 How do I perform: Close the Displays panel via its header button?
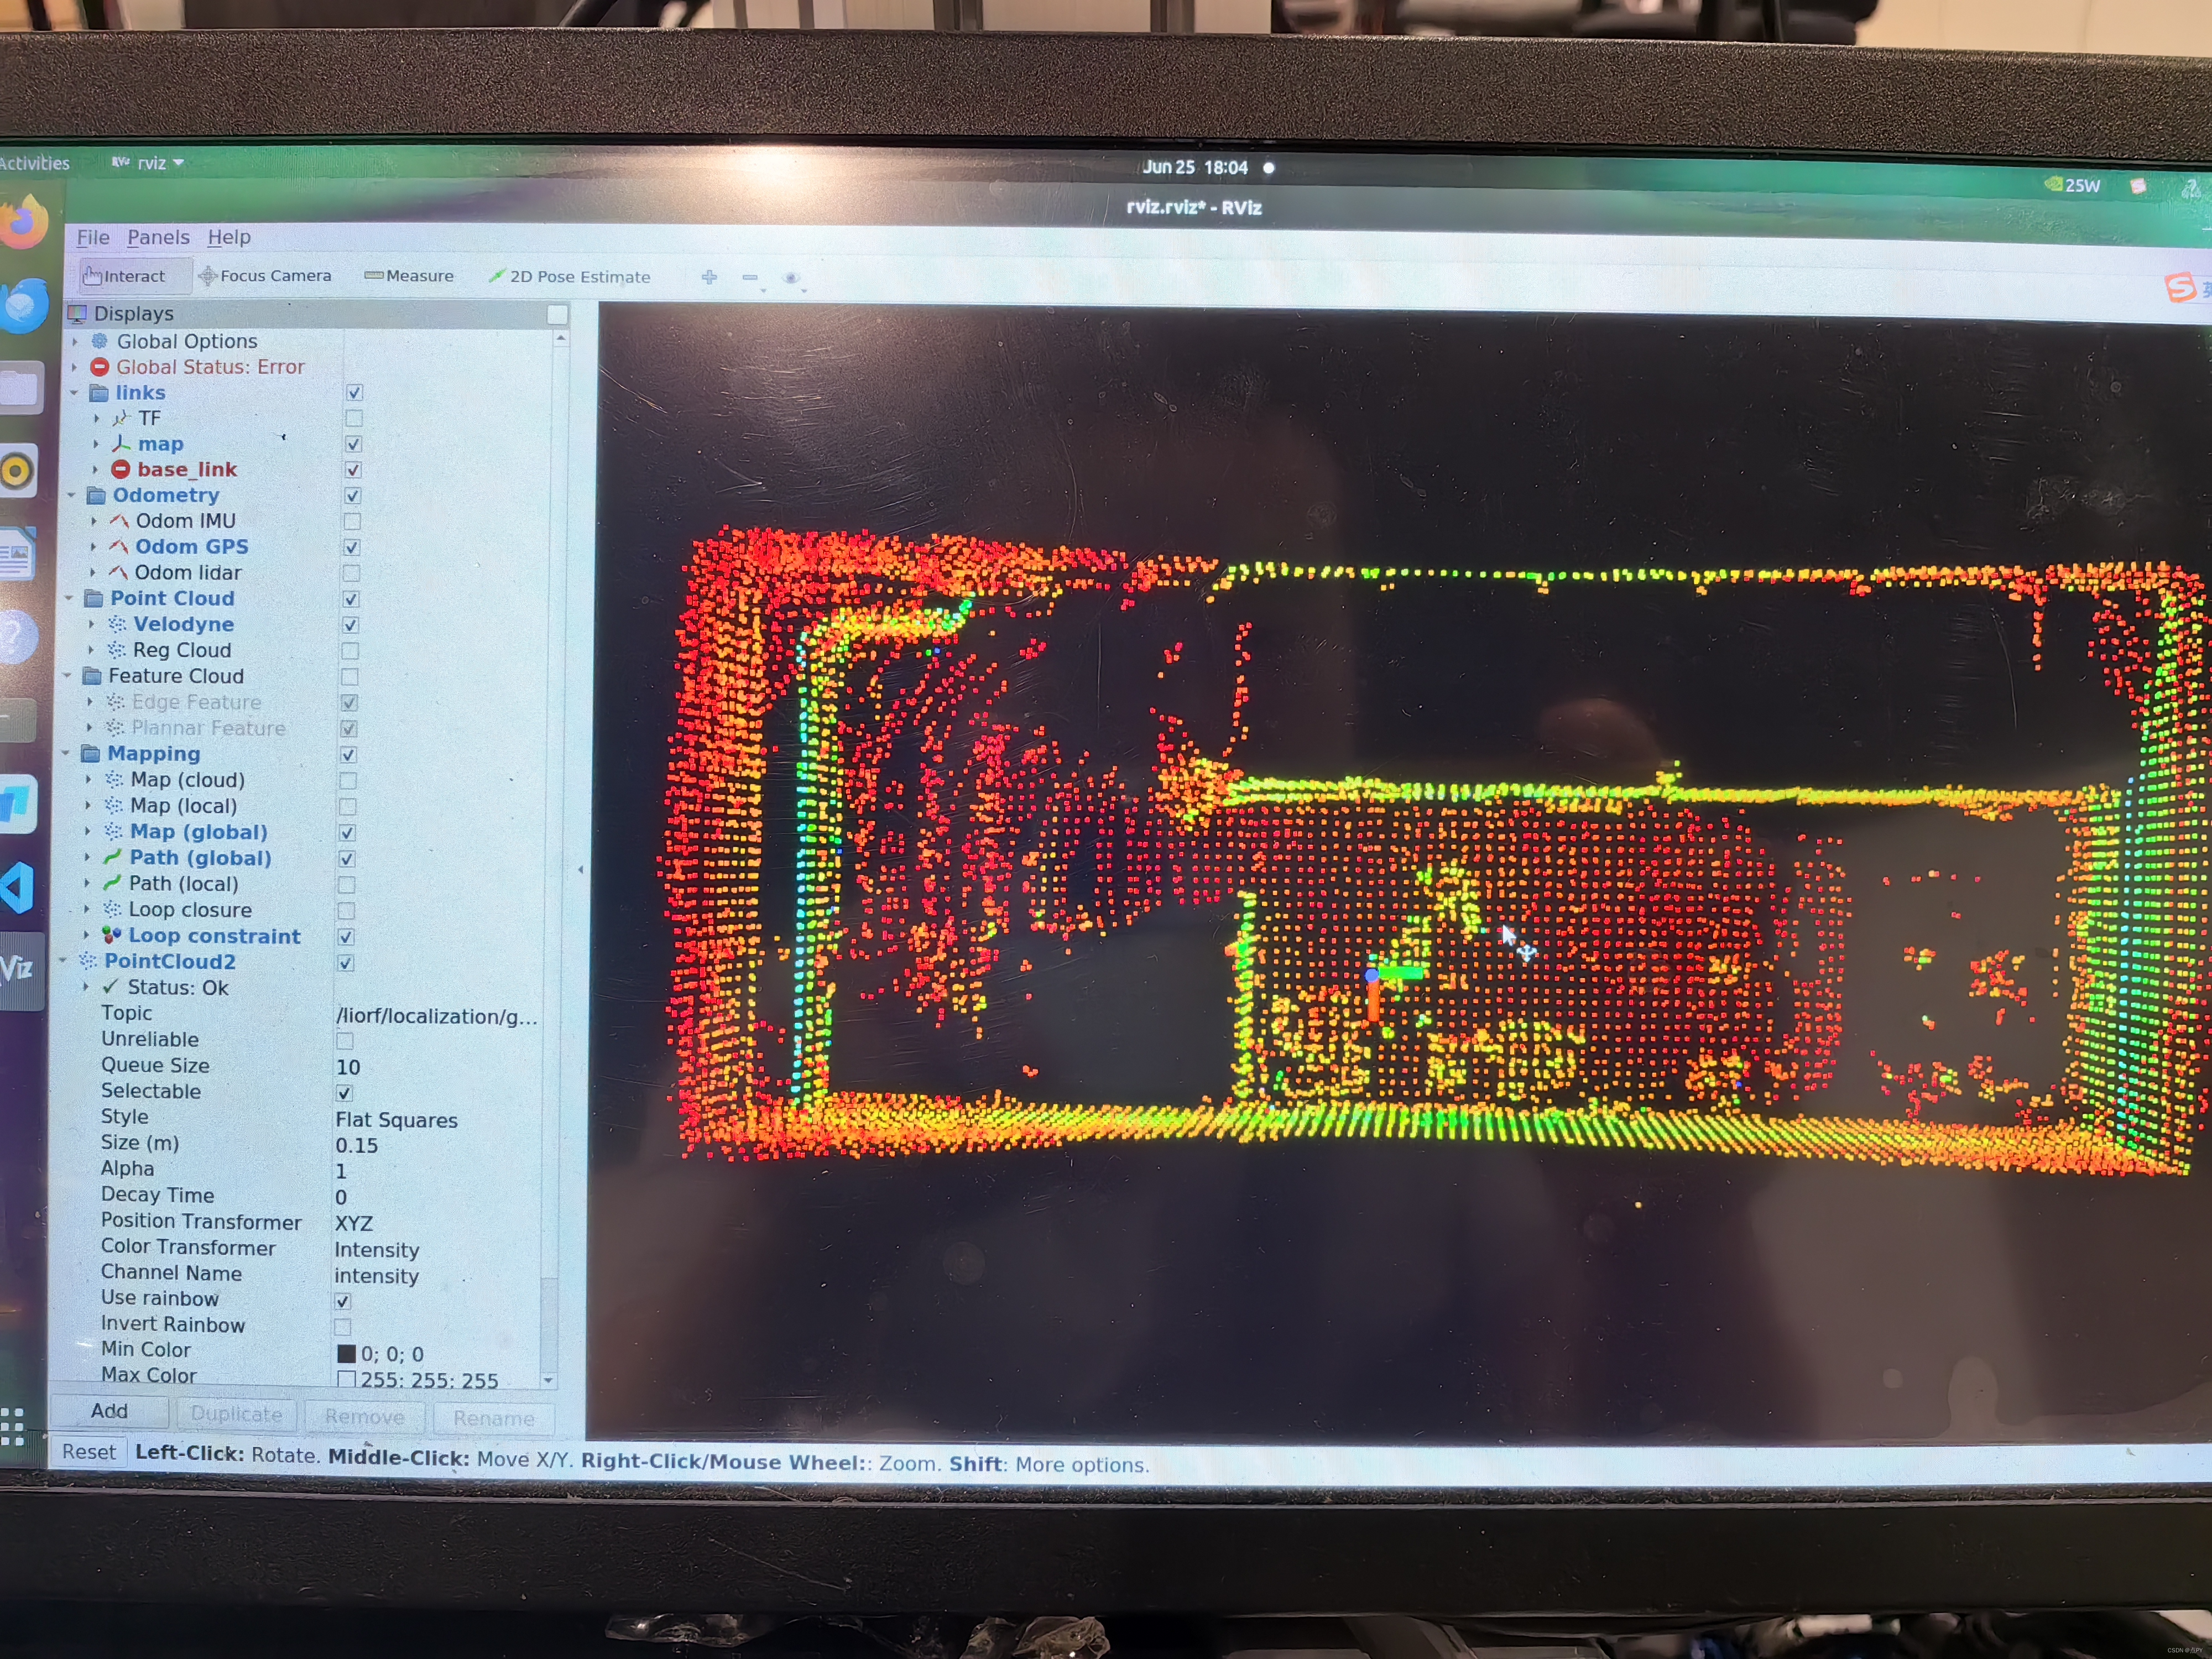click(558, 315)
